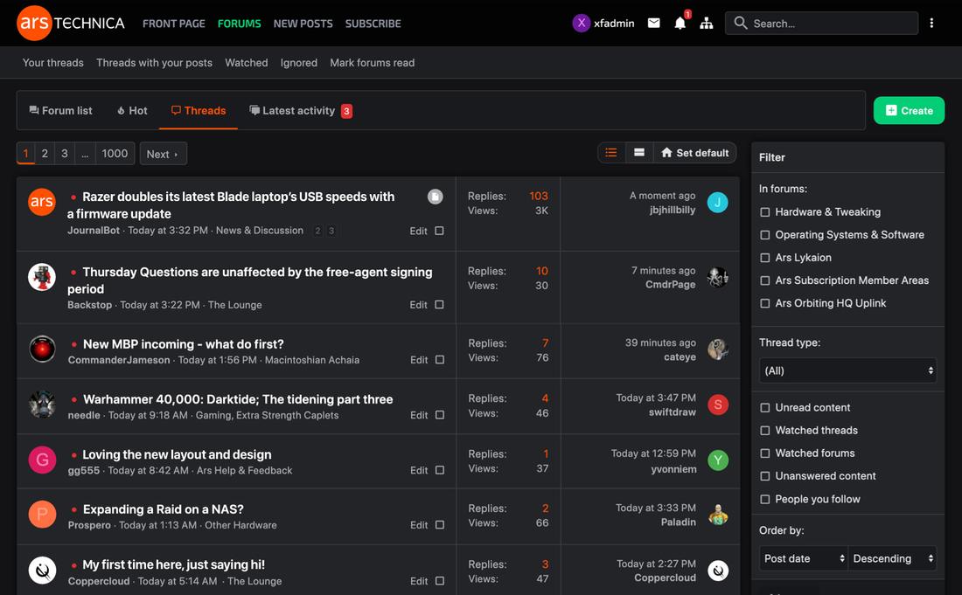Open the Expanding a Raid on a NAS thread

click(x=163, y=509)
